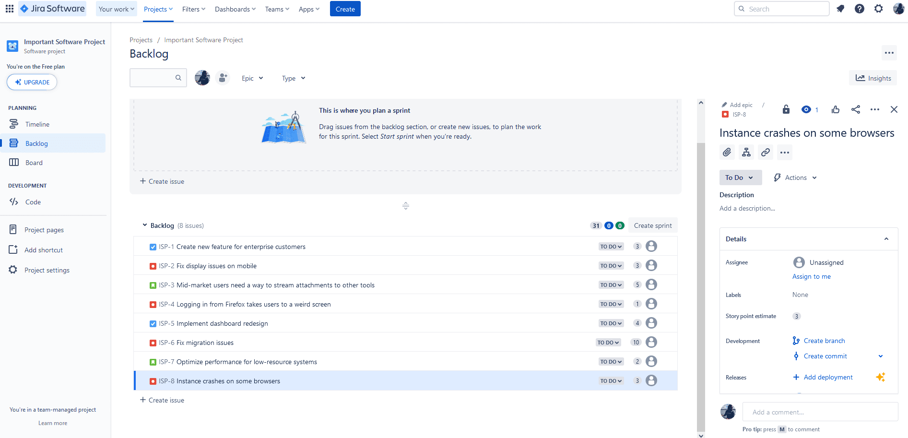Select the link issue icon

click(765, 152)
